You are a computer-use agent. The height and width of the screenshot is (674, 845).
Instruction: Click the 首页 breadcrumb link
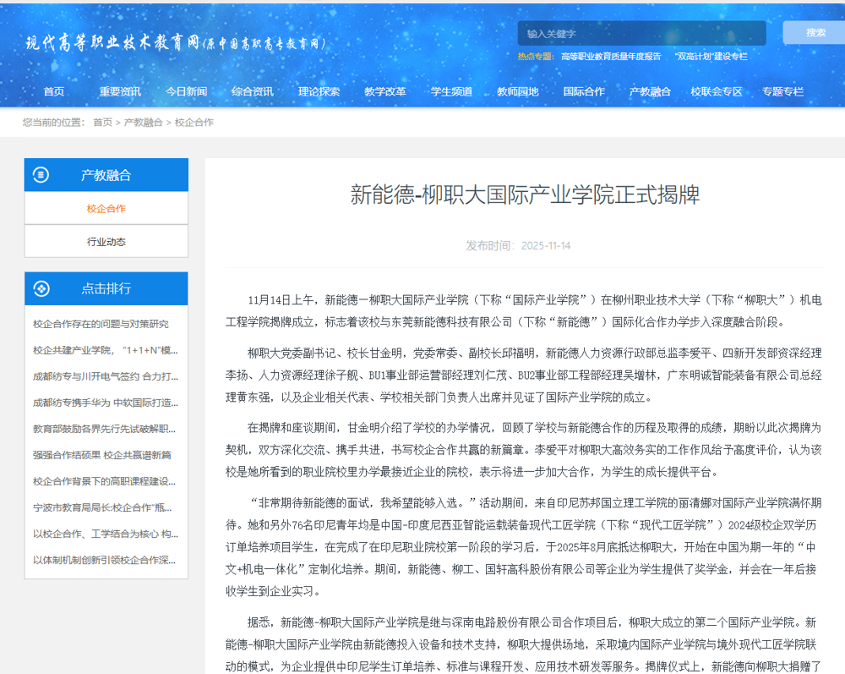click(102, 123)
